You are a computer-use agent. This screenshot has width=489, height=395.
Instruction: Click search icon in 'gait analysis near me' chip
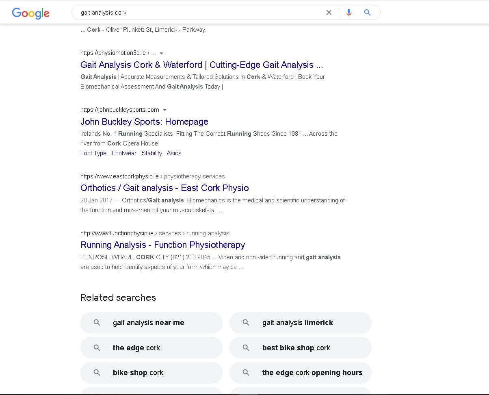pos(97,323)
